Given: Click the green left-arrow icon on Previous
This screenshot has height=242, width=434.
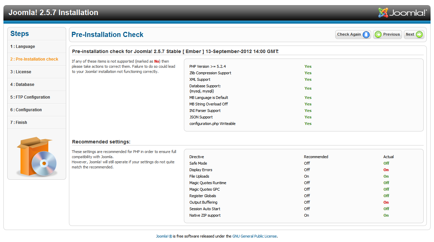Looking at the screenshot, I should coord(378,35).
